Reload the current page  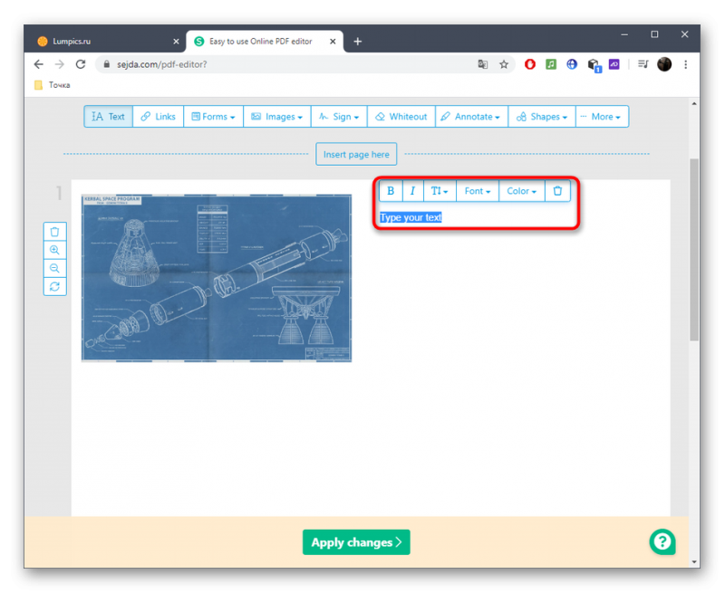pos(81,64)
